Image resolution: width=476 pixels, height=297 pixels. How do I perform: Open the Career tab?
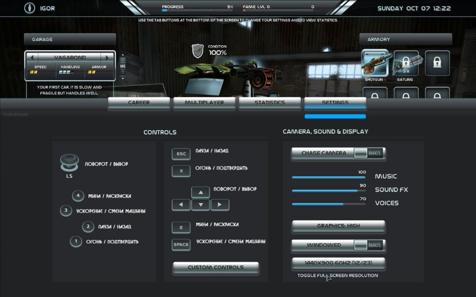click(139, 103)
